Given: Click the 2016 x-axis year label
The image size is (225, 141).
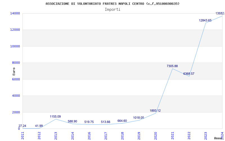Looking at the screenshot, I should click(x=89, y=136).
